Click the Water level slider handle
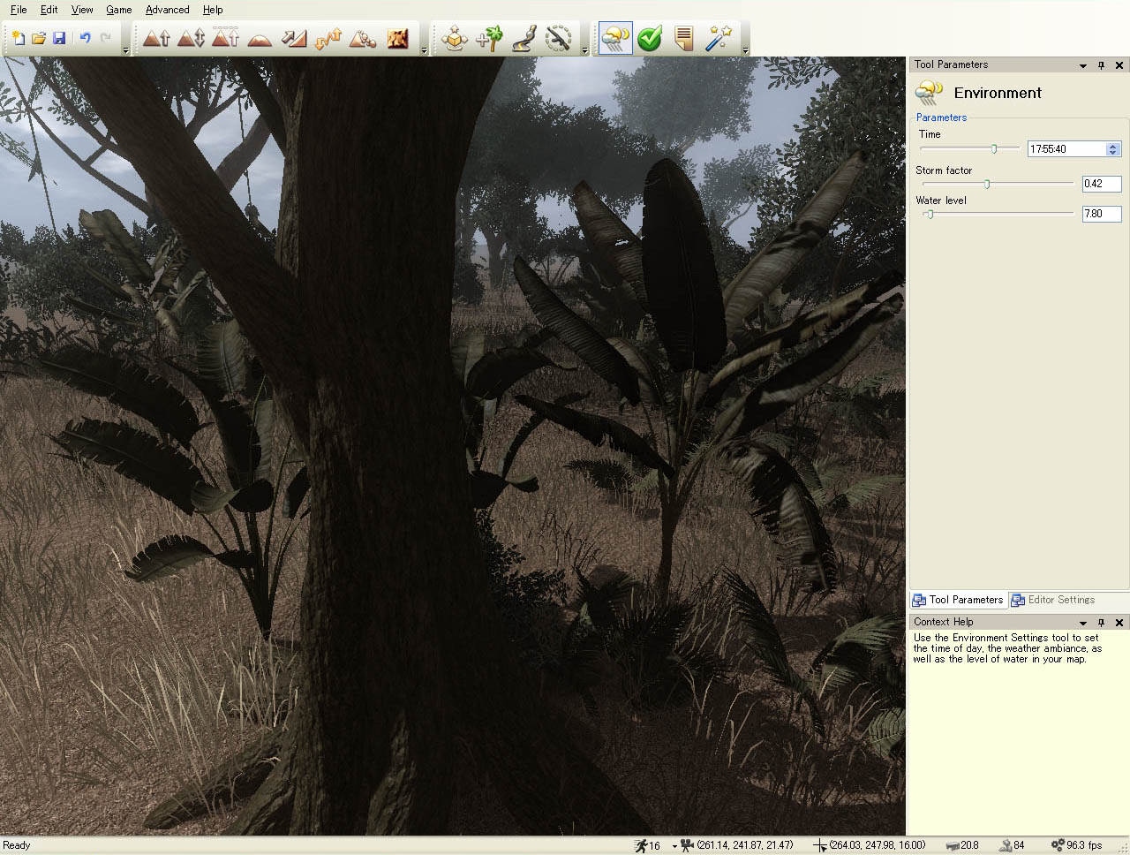 930,214
